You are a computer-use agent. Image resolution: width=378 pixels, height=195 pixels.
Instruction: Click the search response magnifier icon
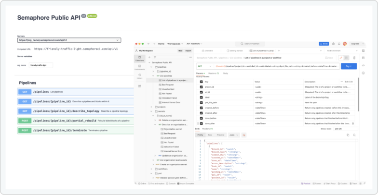354,135
